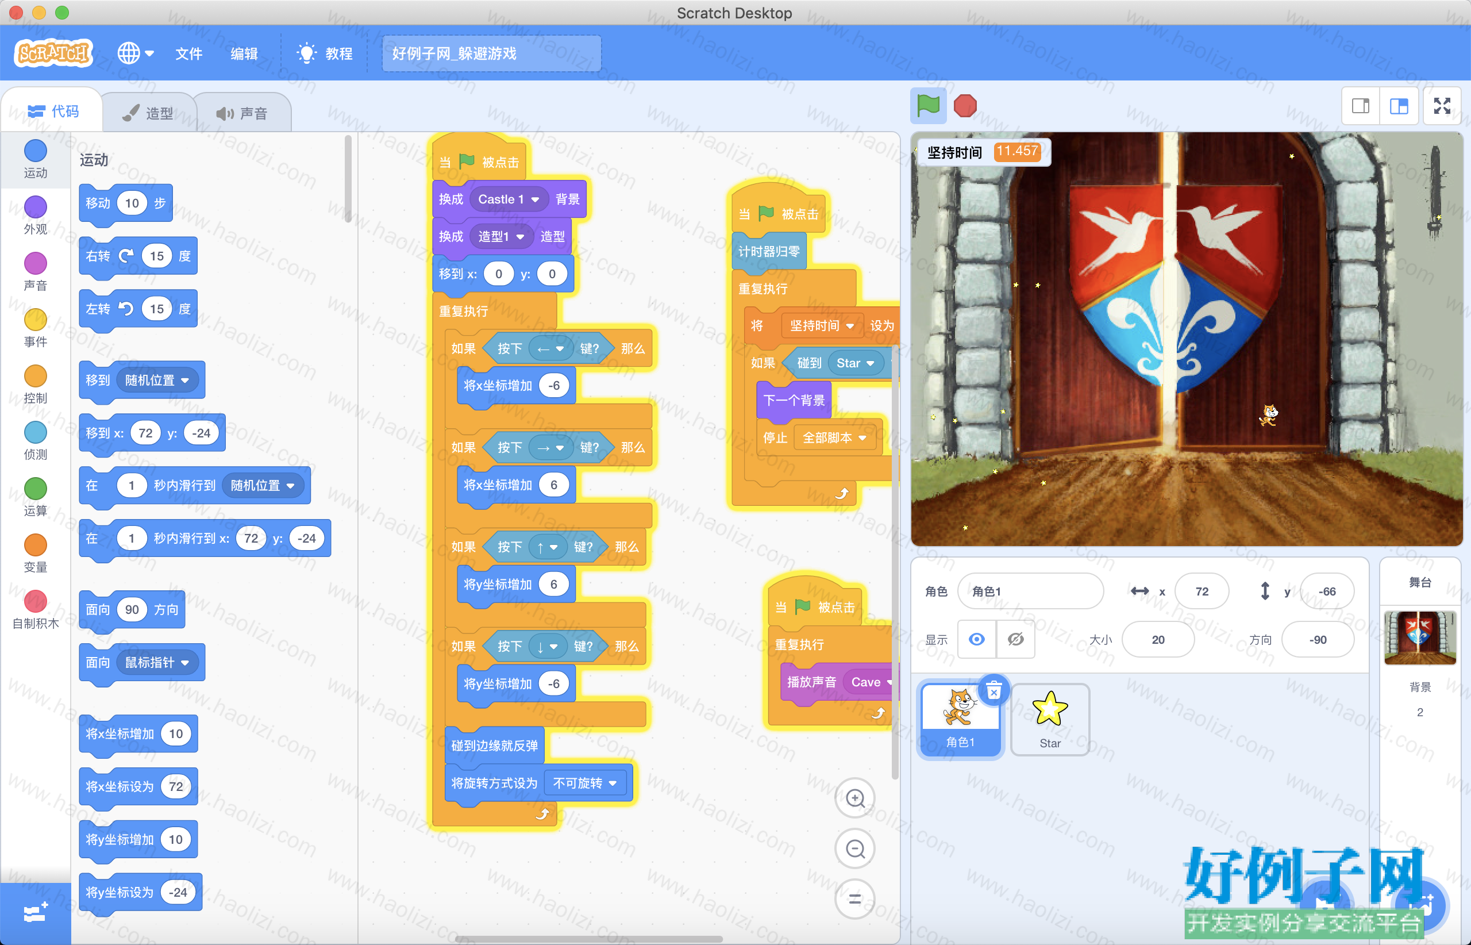Screen dimensions: 1471x945
Task: Switch to large stage layout
Action: [x=1399, y=106]
